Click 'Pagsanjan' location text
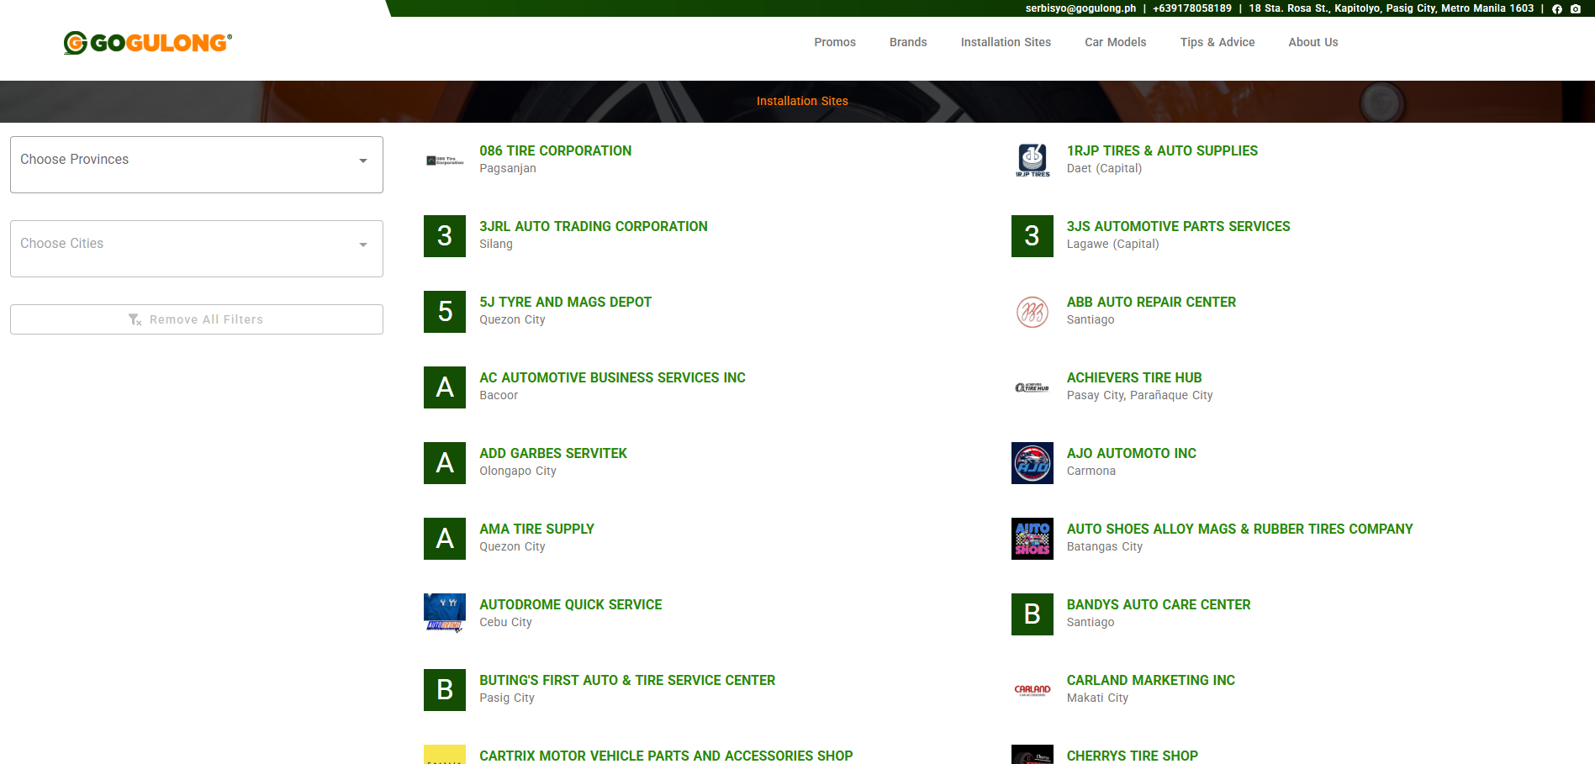 tap(508, 168)
